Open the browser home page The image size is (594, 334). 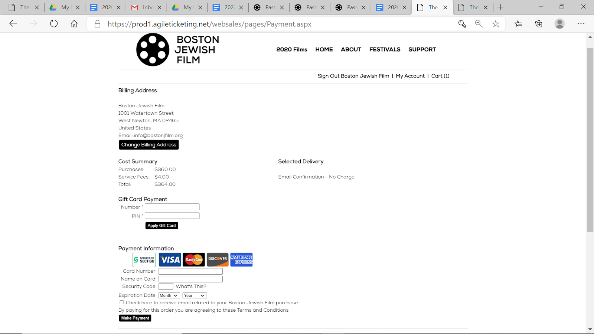pos(74,24)
